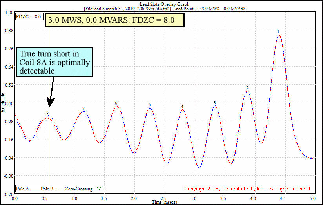The width and height of the screenshot is (323, 205).
Task: Click the 0.04 amplitude tick label
Action: point(9,158)
